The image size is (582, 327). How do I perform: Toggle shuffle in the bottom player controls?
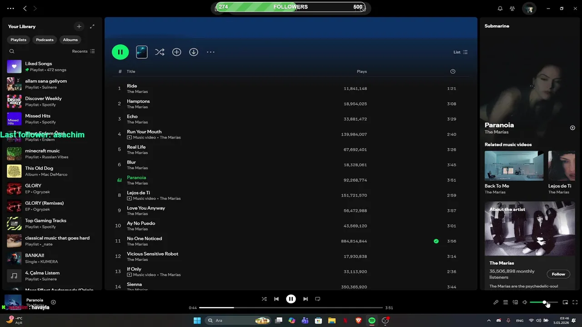[x=264, y=299]
